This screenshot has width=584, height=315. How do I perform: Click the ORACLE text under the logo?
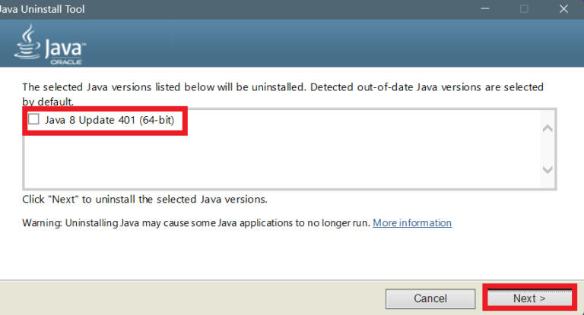[66, 62]
